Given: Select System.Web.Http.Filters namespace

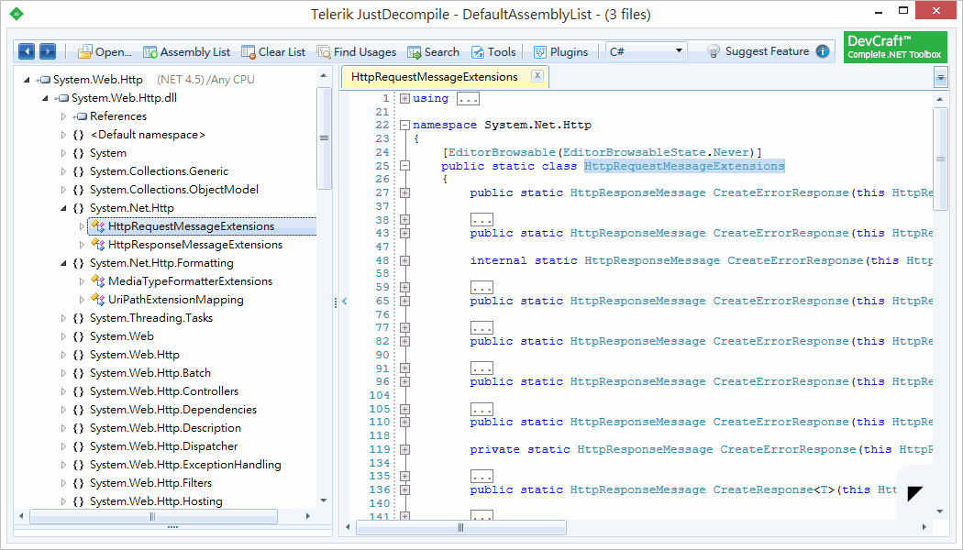Looking at the screenshot, I should (150, 484).
